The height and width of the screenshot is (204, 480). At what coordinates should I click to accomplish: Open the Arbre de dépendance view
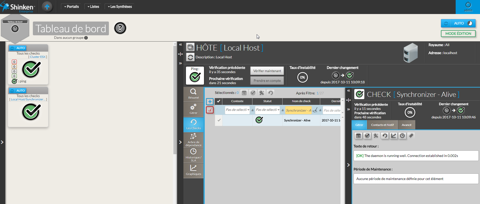(193, 139)
